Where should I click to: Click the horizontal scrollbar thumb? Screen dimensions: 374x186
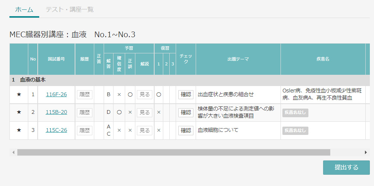pyautogui.click(x=174, y=153)
